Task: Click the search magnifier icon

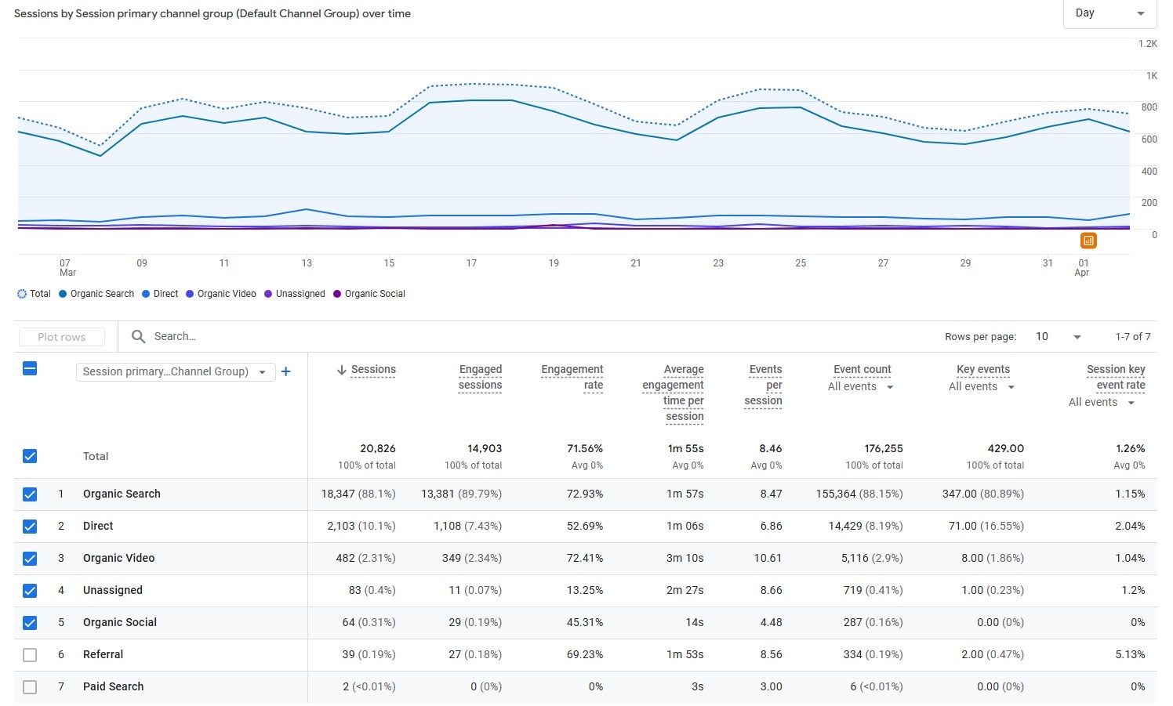Action: pyautogui.click(x=139, y=336)
